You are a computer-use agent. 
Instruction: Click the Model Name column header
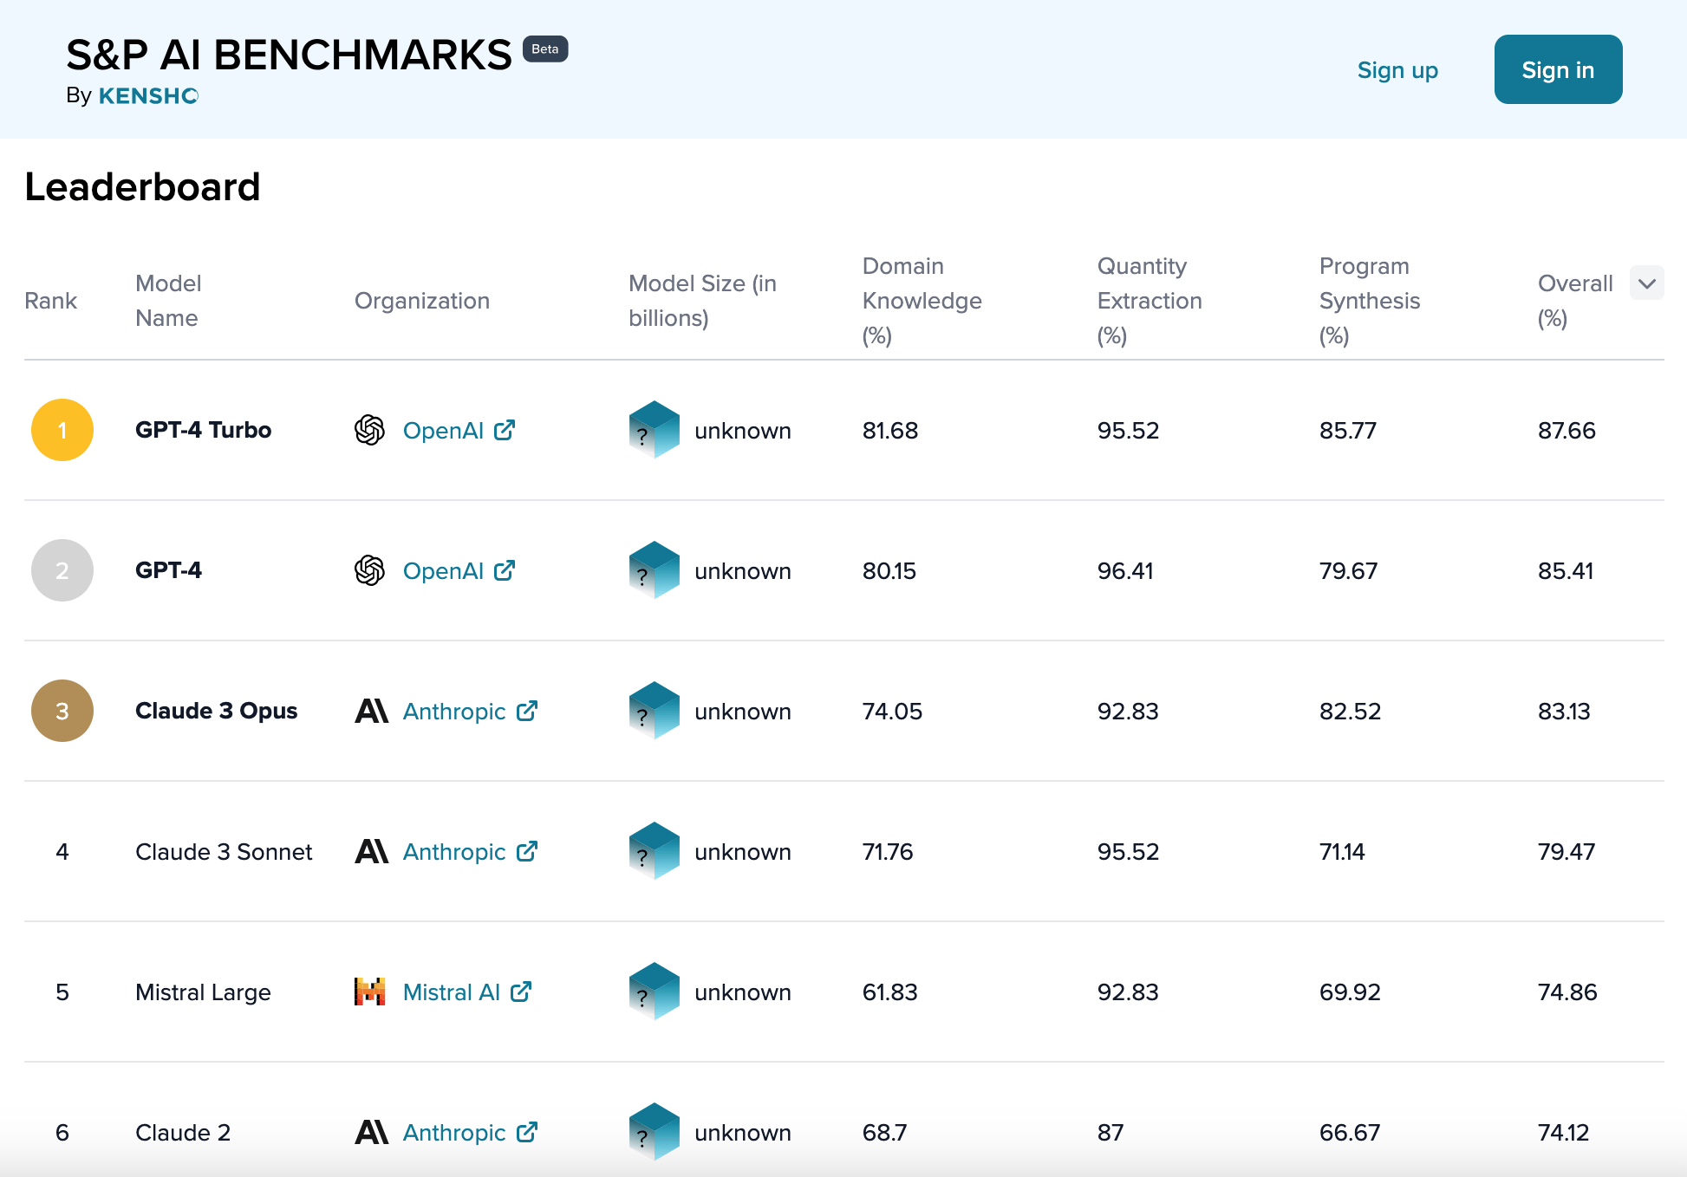168,301
